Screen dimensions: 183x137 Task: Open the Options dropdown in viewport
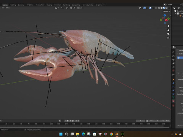[x=167, y=11]
